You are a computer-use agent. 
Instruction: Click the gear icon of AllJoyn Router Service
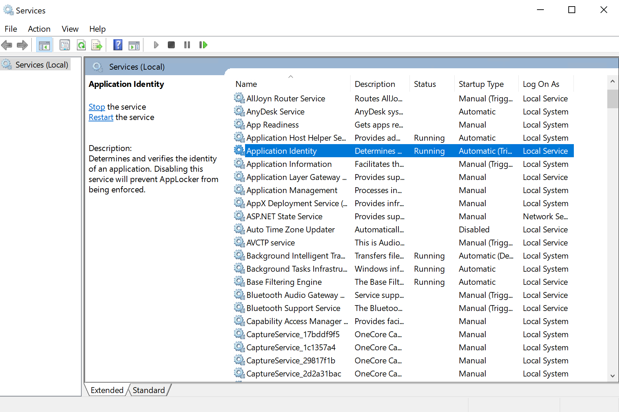[239, 98]
